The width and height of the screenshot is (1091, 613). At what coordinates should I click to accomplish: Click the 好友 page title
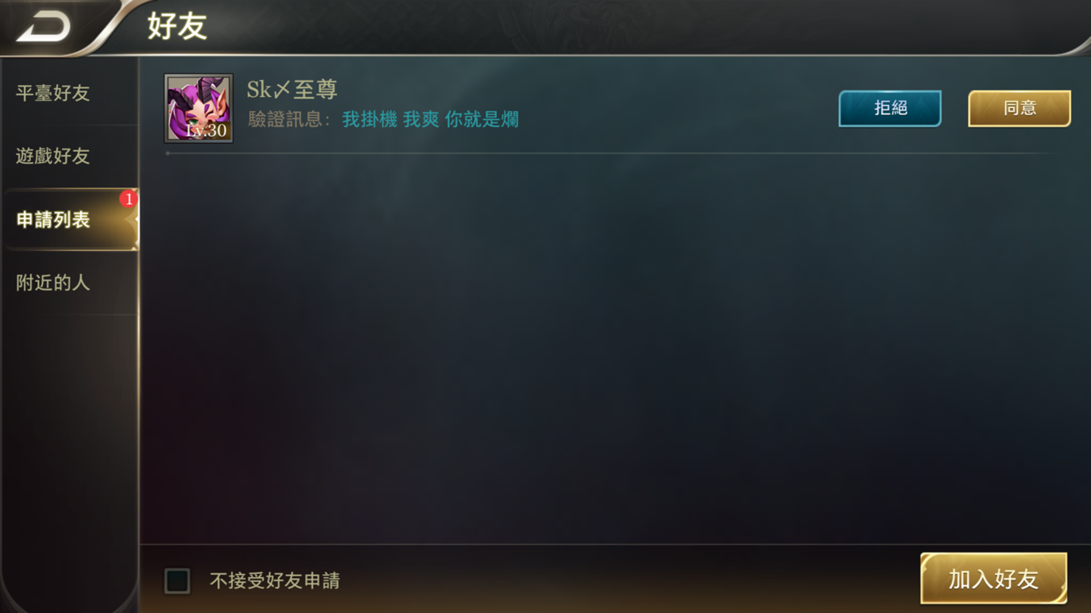pos(177,27)
